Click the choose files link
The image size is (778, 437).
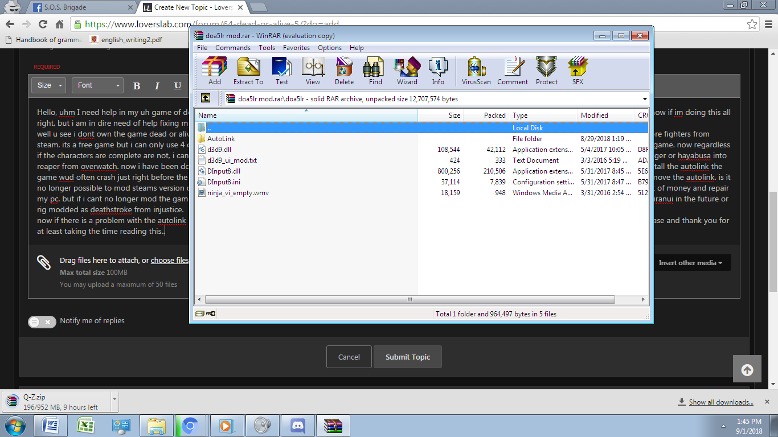170,261
